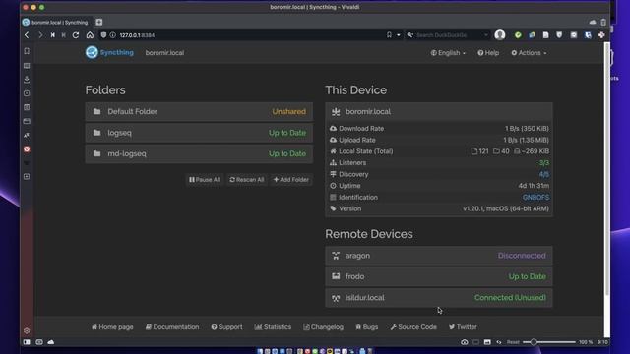Open the new tab plus button
The height and width of the screenshot is (354, 630).
click(99, 22)
